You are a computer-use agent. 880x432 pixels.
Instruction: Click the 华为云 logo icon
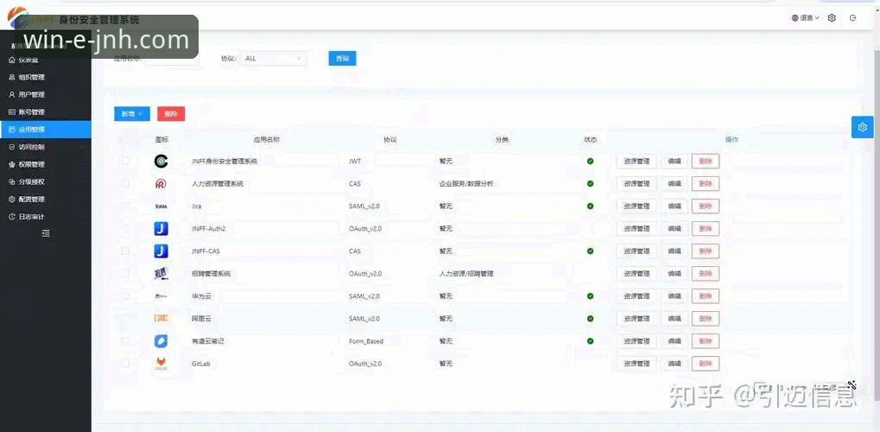point(161,296)
